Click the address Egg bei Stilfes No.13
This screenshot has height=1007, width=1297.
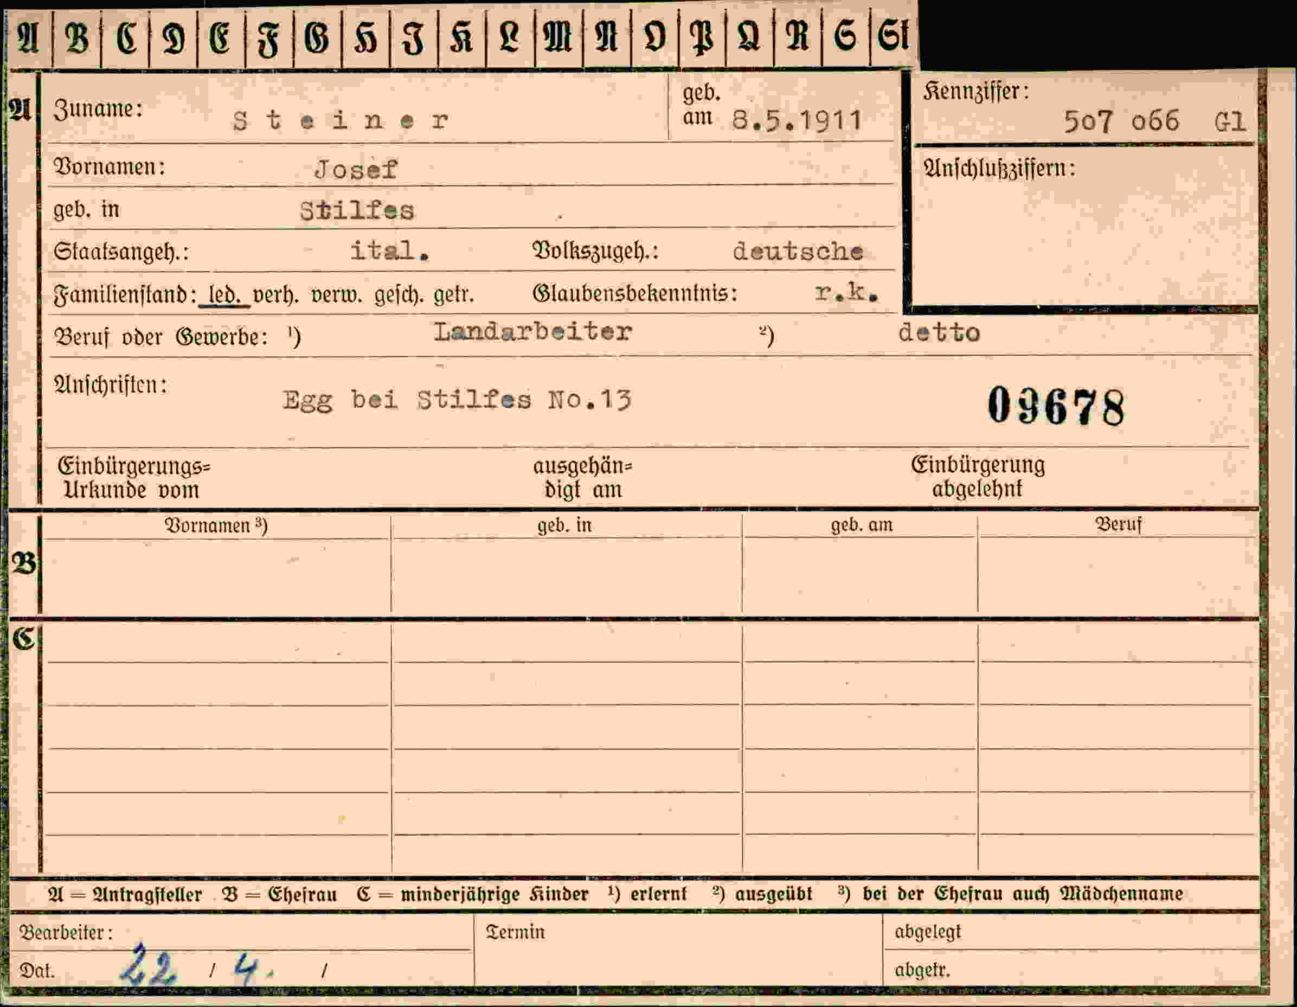coord(457,400)
